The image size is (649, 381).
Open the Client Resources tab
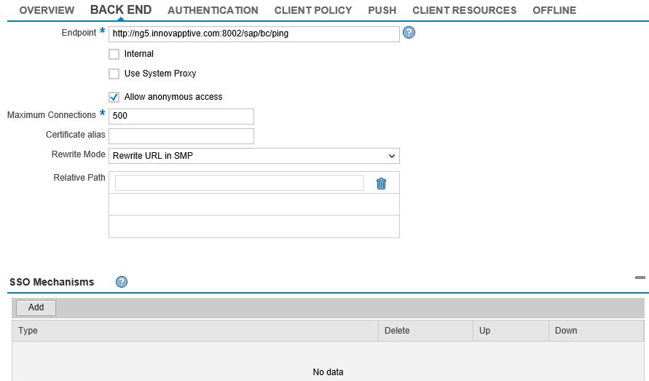point(464,10)
